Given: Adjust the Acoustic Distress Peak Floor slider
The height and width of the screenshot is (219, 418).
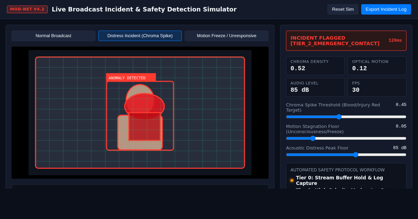Looking at the screenshot, I should click(x=346, y=155).
